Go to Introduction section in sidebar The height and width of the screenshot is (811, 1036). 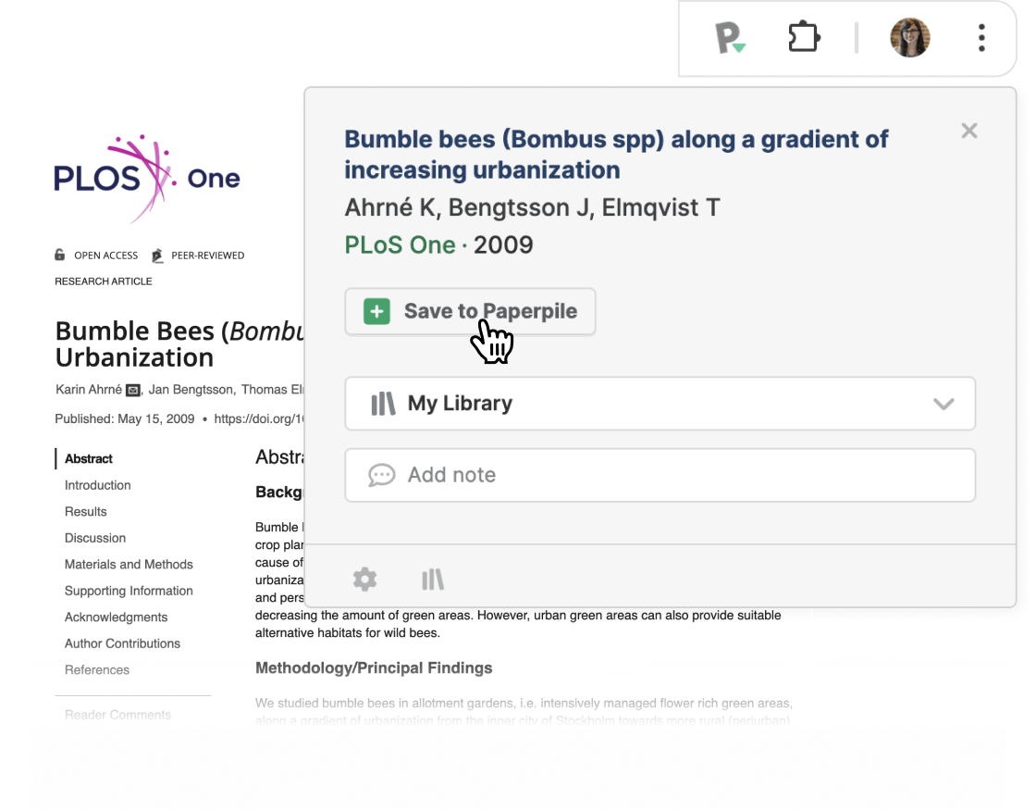tap(98, 485)
